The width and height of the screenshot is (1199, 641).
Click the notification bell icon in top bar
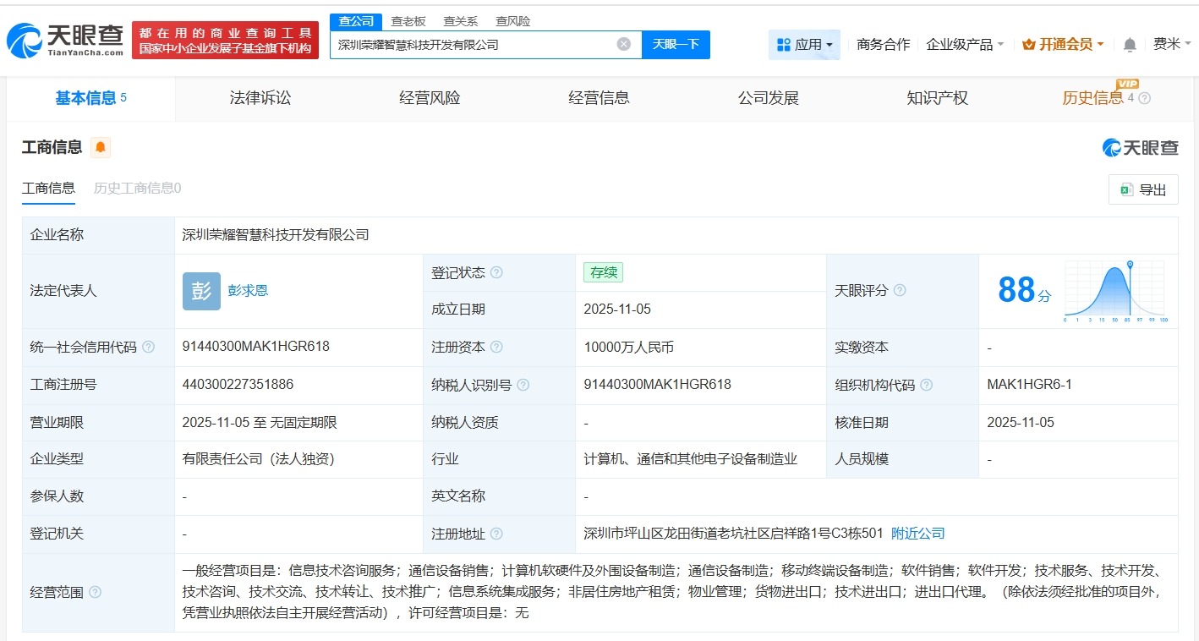pyautogui.click(x=1129, y=44)
